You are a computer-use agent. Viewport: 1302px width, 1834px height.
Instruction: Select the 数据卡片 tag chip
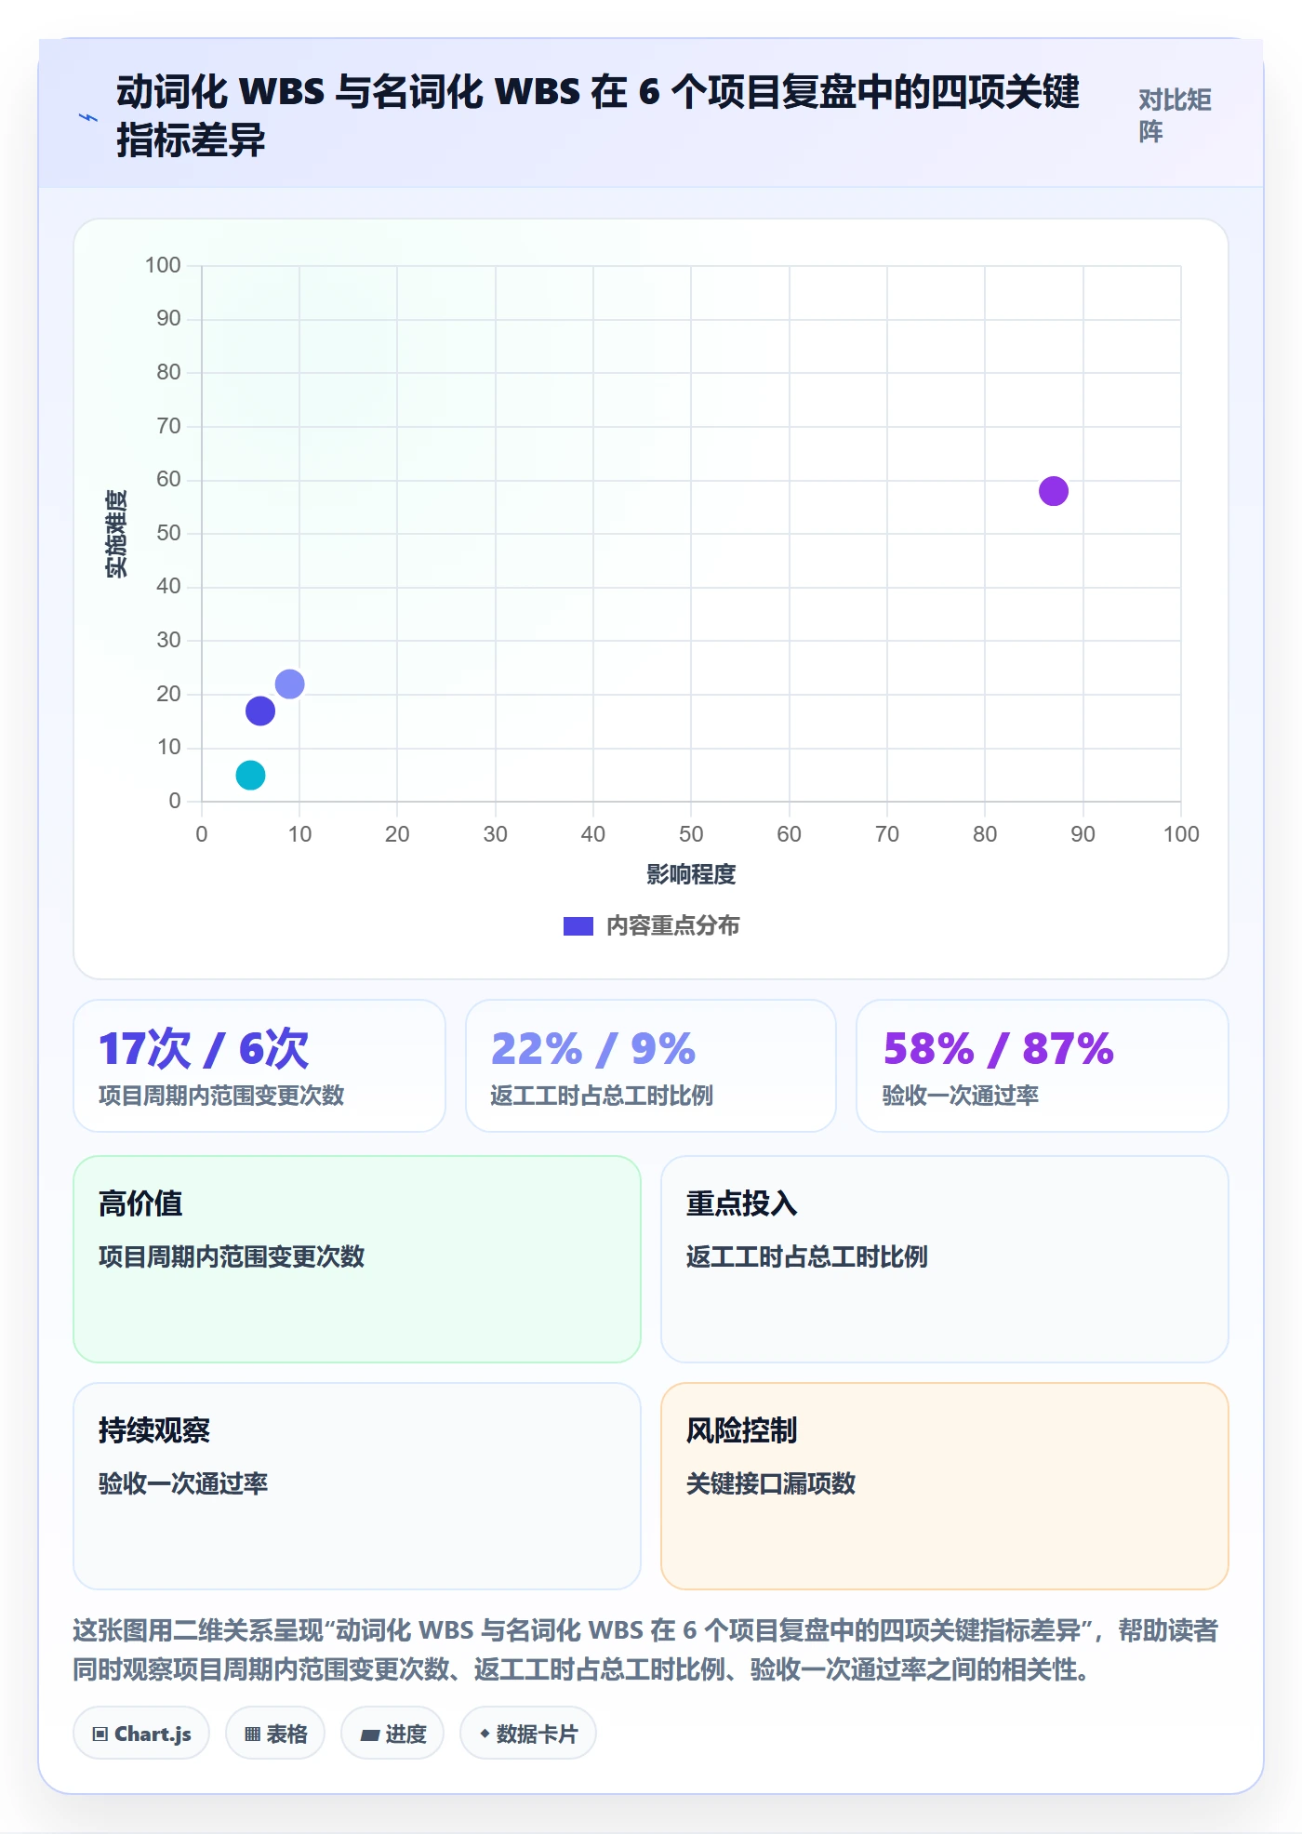528,1733
